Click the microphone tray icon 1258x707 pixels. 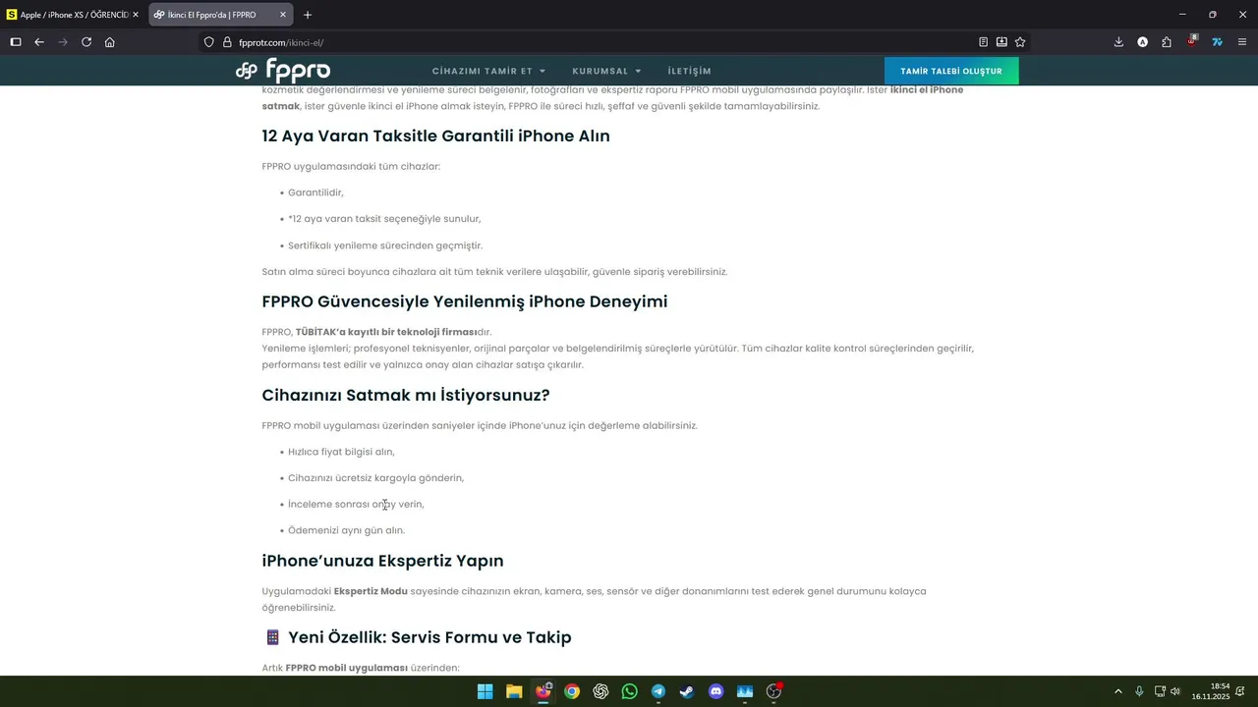(x=1139, y=691)
